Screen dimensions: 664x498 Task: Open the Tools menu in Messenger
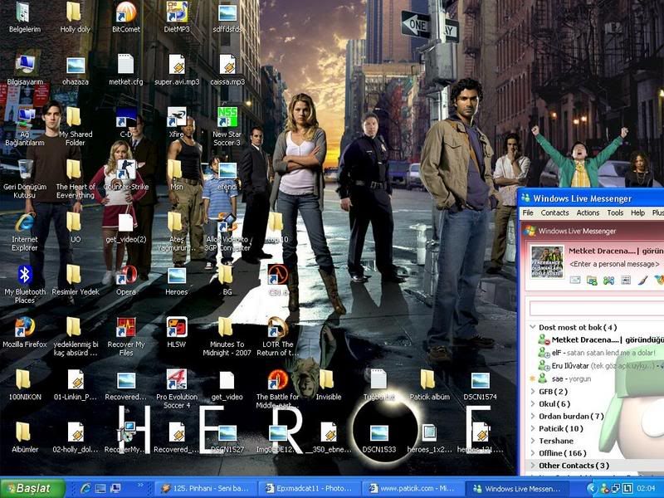[614, 213]
